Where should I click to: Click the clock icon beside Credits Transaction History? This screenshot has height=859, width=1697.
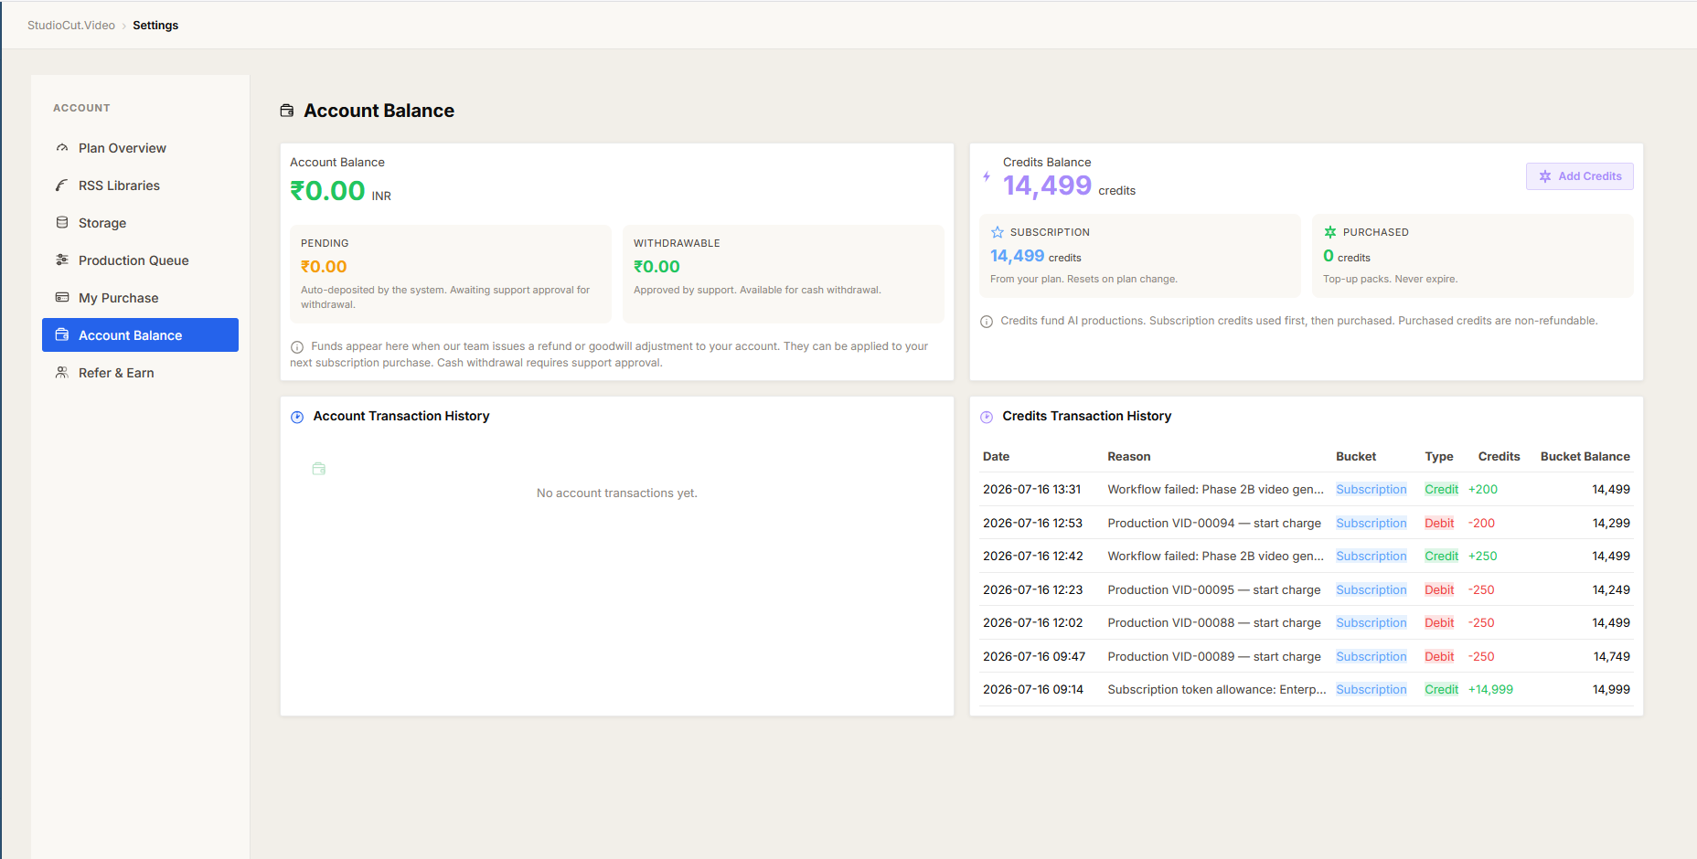tap(987, 417)
